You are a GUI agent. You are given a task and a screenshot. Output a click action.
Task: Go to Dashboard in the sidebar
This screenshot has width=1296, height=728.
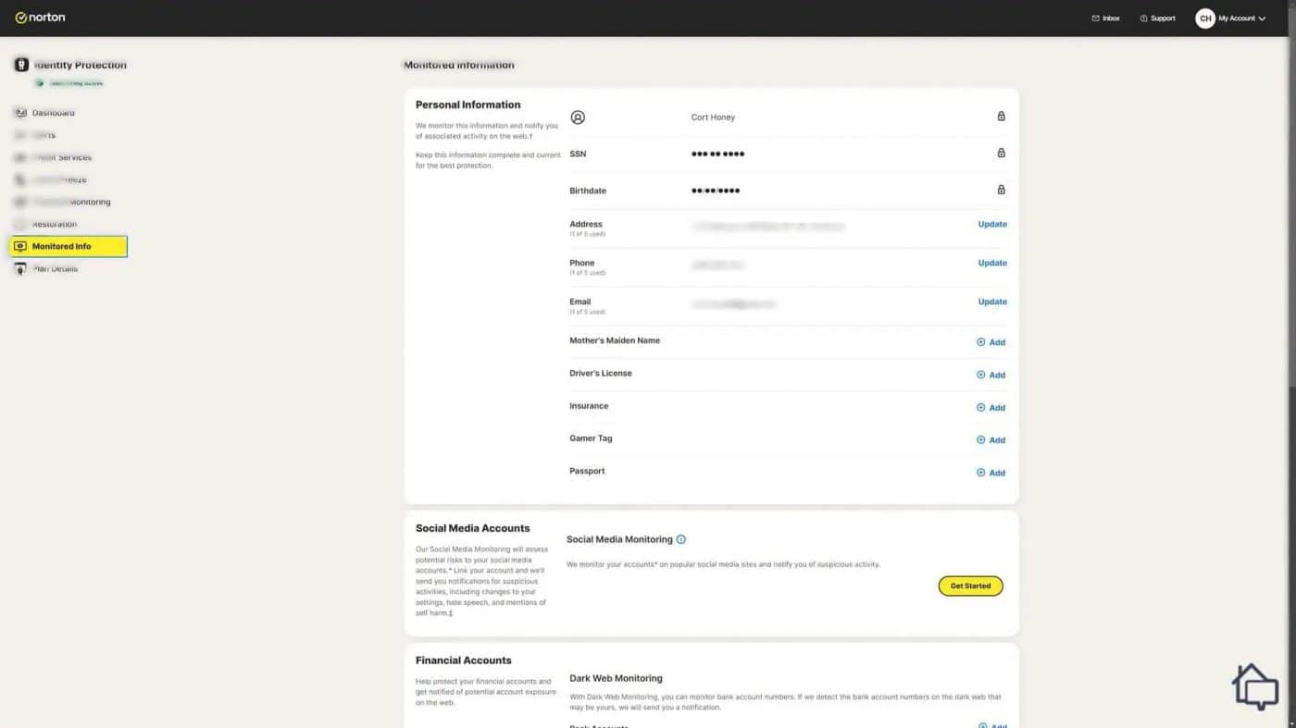(x=53, y=113)
